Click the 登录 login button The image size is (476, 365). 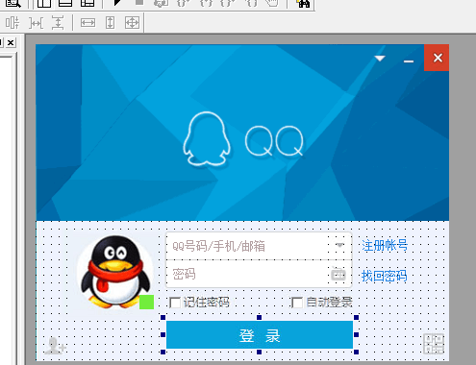pos(260,335)
